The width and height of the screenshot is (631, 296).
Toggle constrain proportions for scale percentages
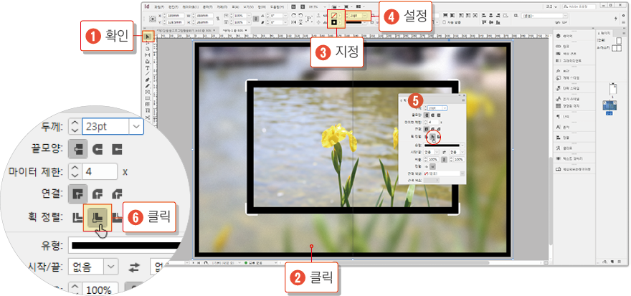(257, 19)
